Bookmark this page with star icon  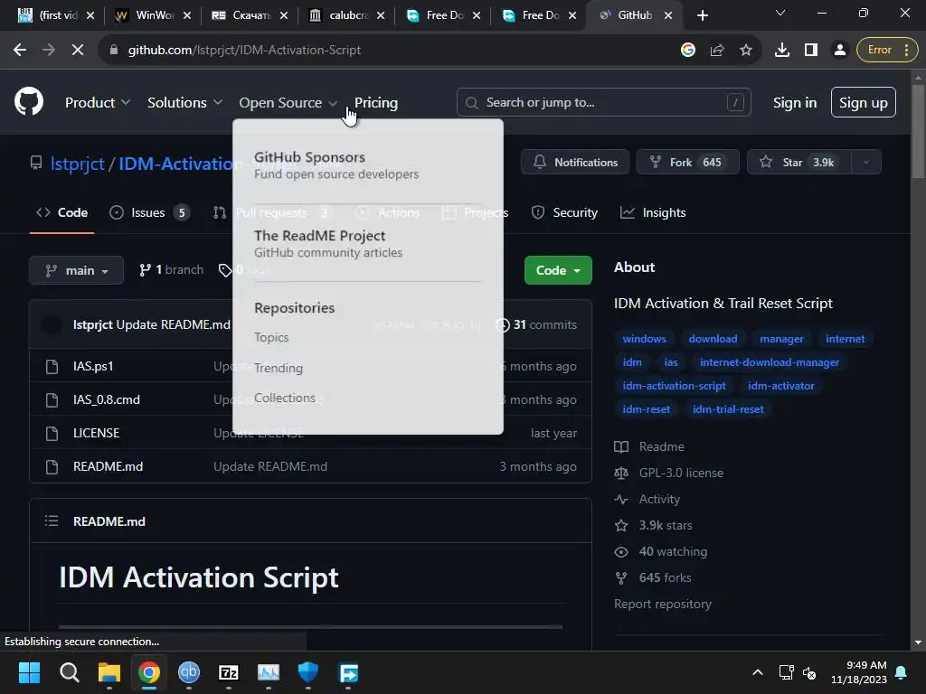[746, 51]
